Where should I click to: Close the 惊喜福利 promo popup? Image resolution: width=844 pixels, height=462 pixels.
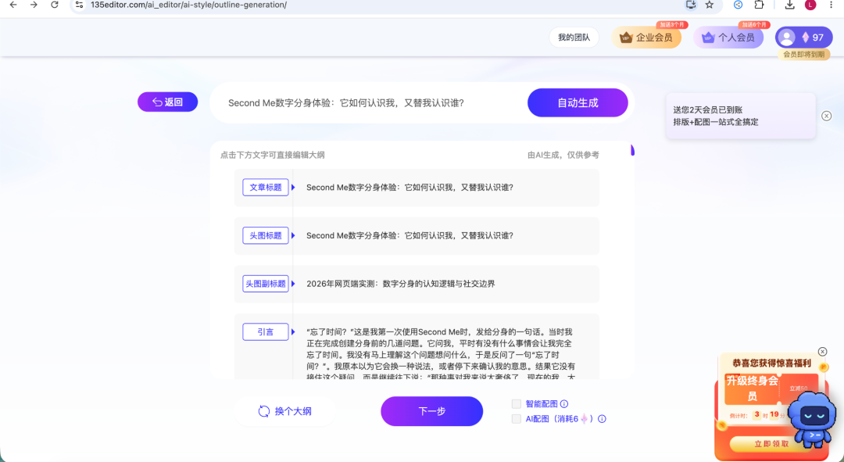(x=822, y=352)
